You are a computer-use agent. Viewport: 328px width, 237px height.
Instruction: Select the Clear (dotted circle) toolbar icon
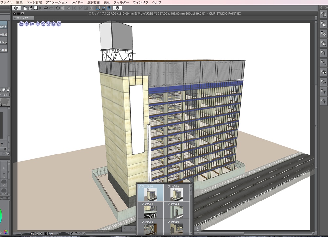click(x=58, y=8)
